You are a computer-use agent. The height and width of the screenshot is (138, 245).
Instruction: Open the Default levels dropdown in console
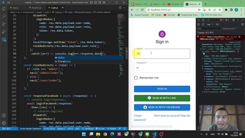point(229,28)
